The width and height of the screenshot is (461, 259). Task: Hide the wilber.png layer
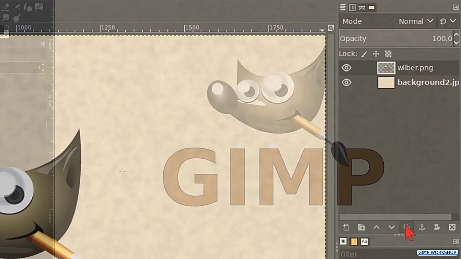(346, 68)
